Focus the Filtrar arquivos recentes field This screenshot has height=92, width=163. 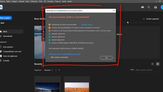coord(148,70)
